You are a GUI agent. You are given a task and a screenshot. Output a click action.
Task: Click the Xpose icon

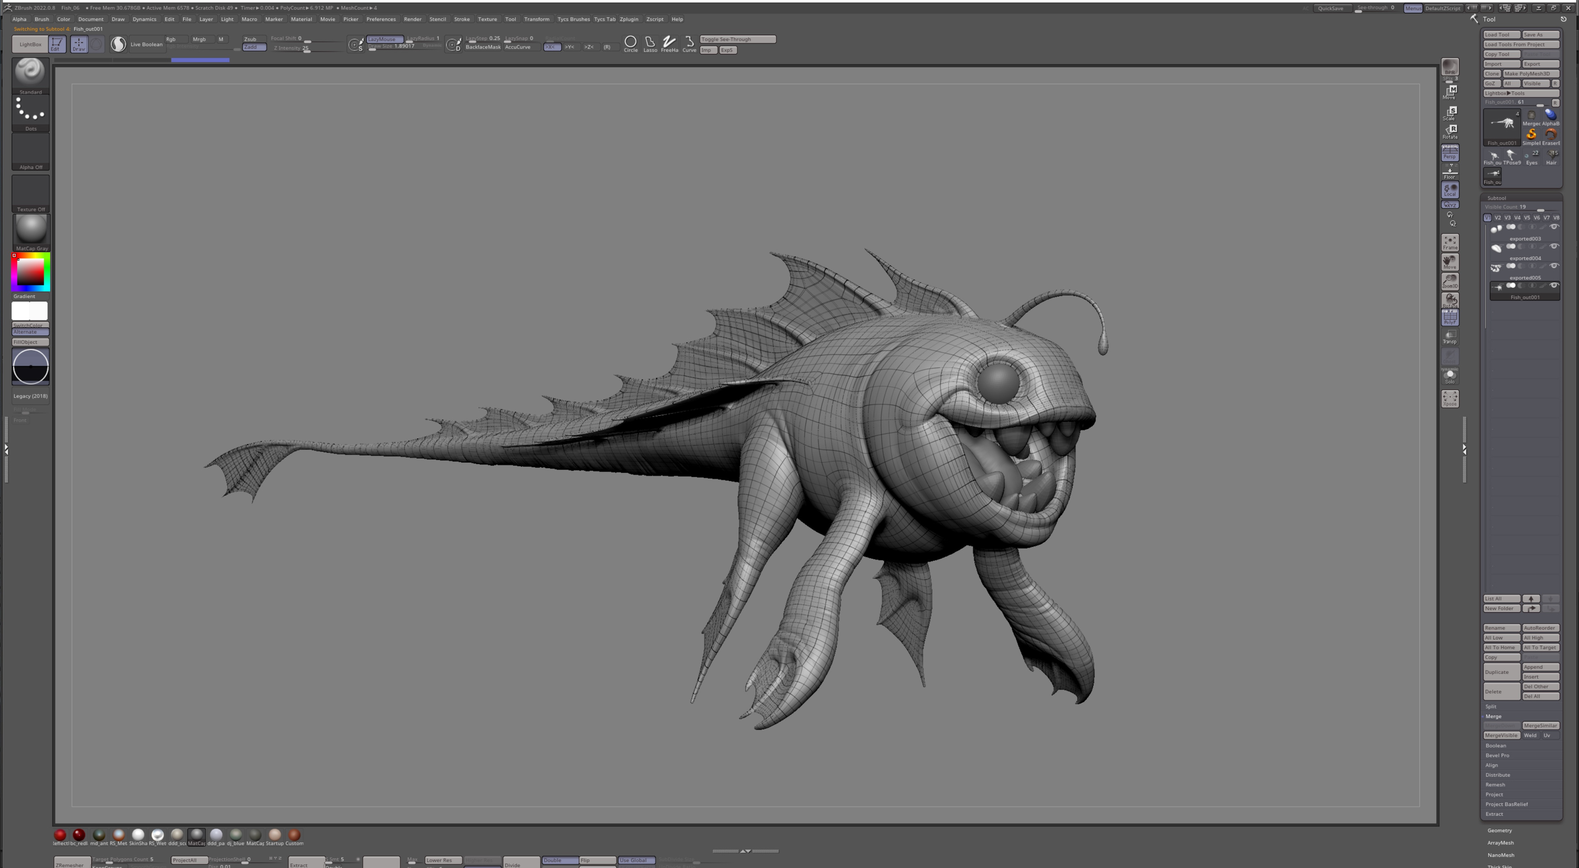(x=1450, y=398)
